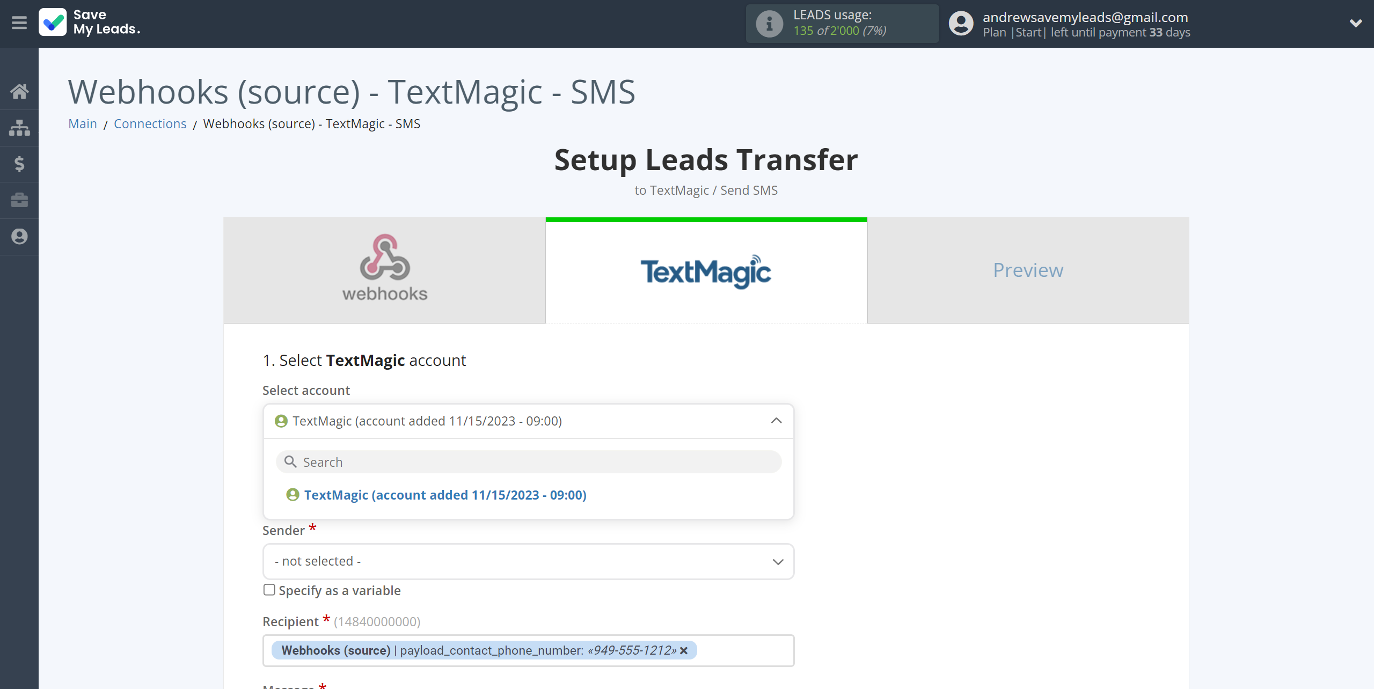
Task: Click the Connections breadcrumb link
Action: point(150,123)
